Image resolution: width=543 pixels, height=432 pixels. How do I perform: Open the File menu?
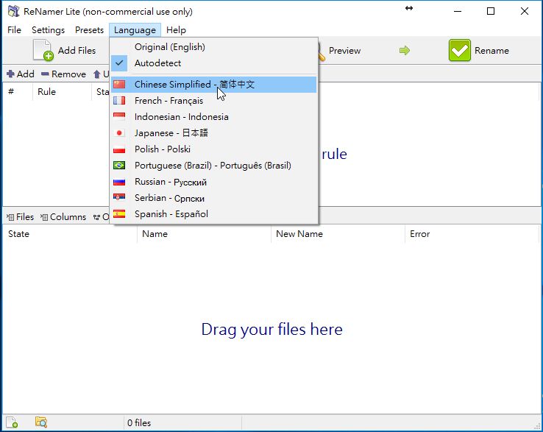tap(14, 30)
